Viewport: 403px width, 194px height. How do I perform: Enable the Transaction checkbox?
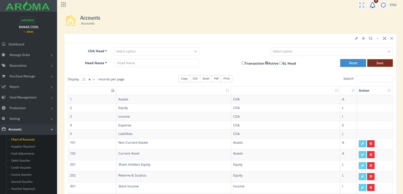pos(243,63)
